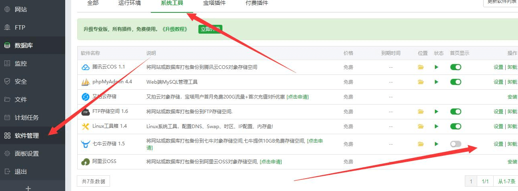Click the status play icon for phpMyAdmin
Screen dimensions: 518x191
coord(436,82)
